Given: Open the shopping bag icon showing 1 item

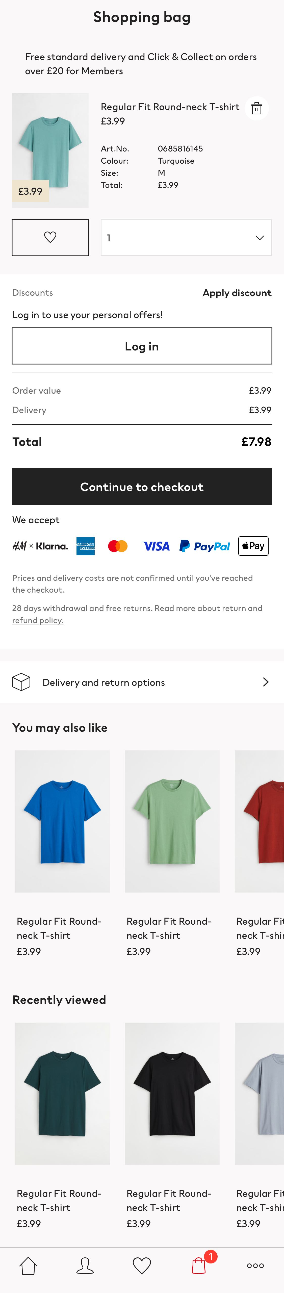Looking at the screenshot, I should 199,1265.
